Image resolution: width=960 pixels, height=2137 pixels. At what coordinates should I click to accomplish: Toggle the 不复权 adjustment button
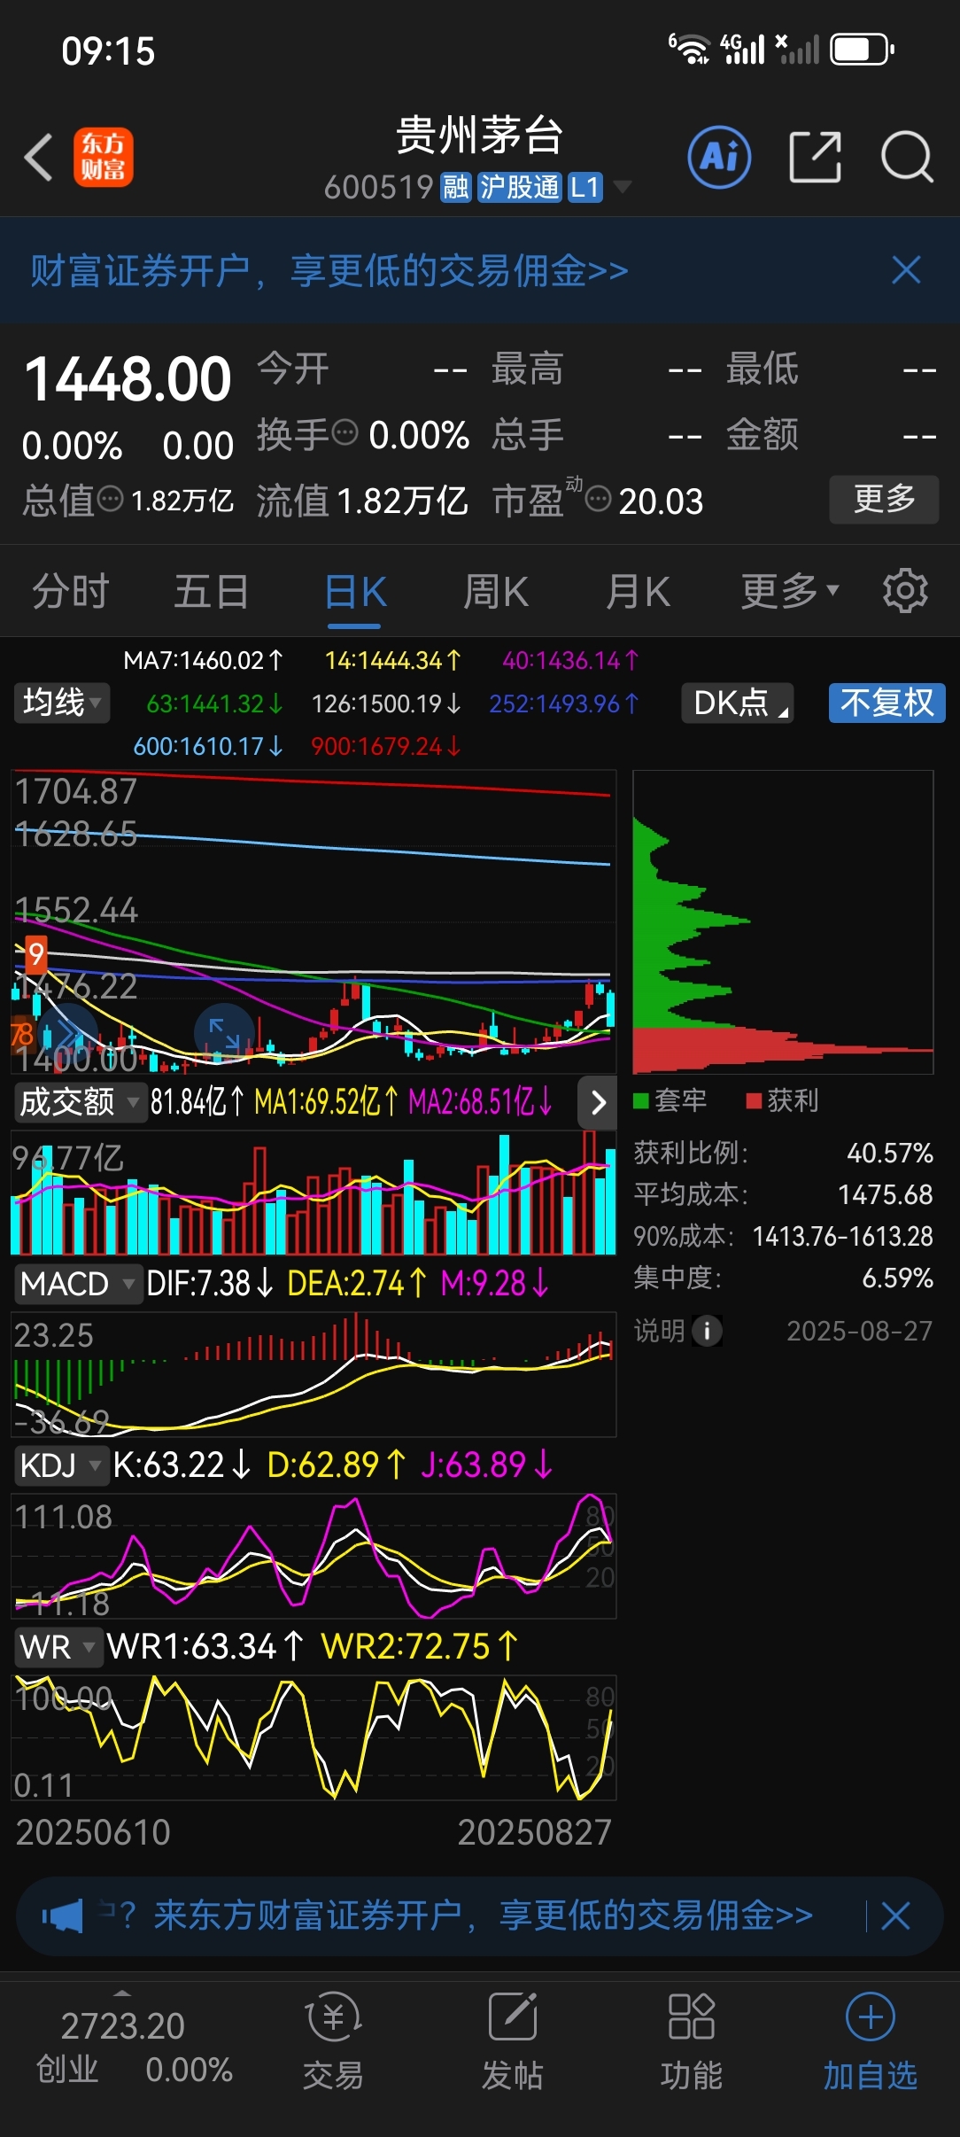click(887, 703)
